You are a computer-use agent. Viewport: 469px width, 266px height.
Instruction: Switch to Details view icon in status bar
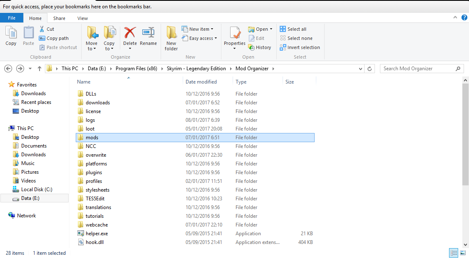[x=454, y=253]
